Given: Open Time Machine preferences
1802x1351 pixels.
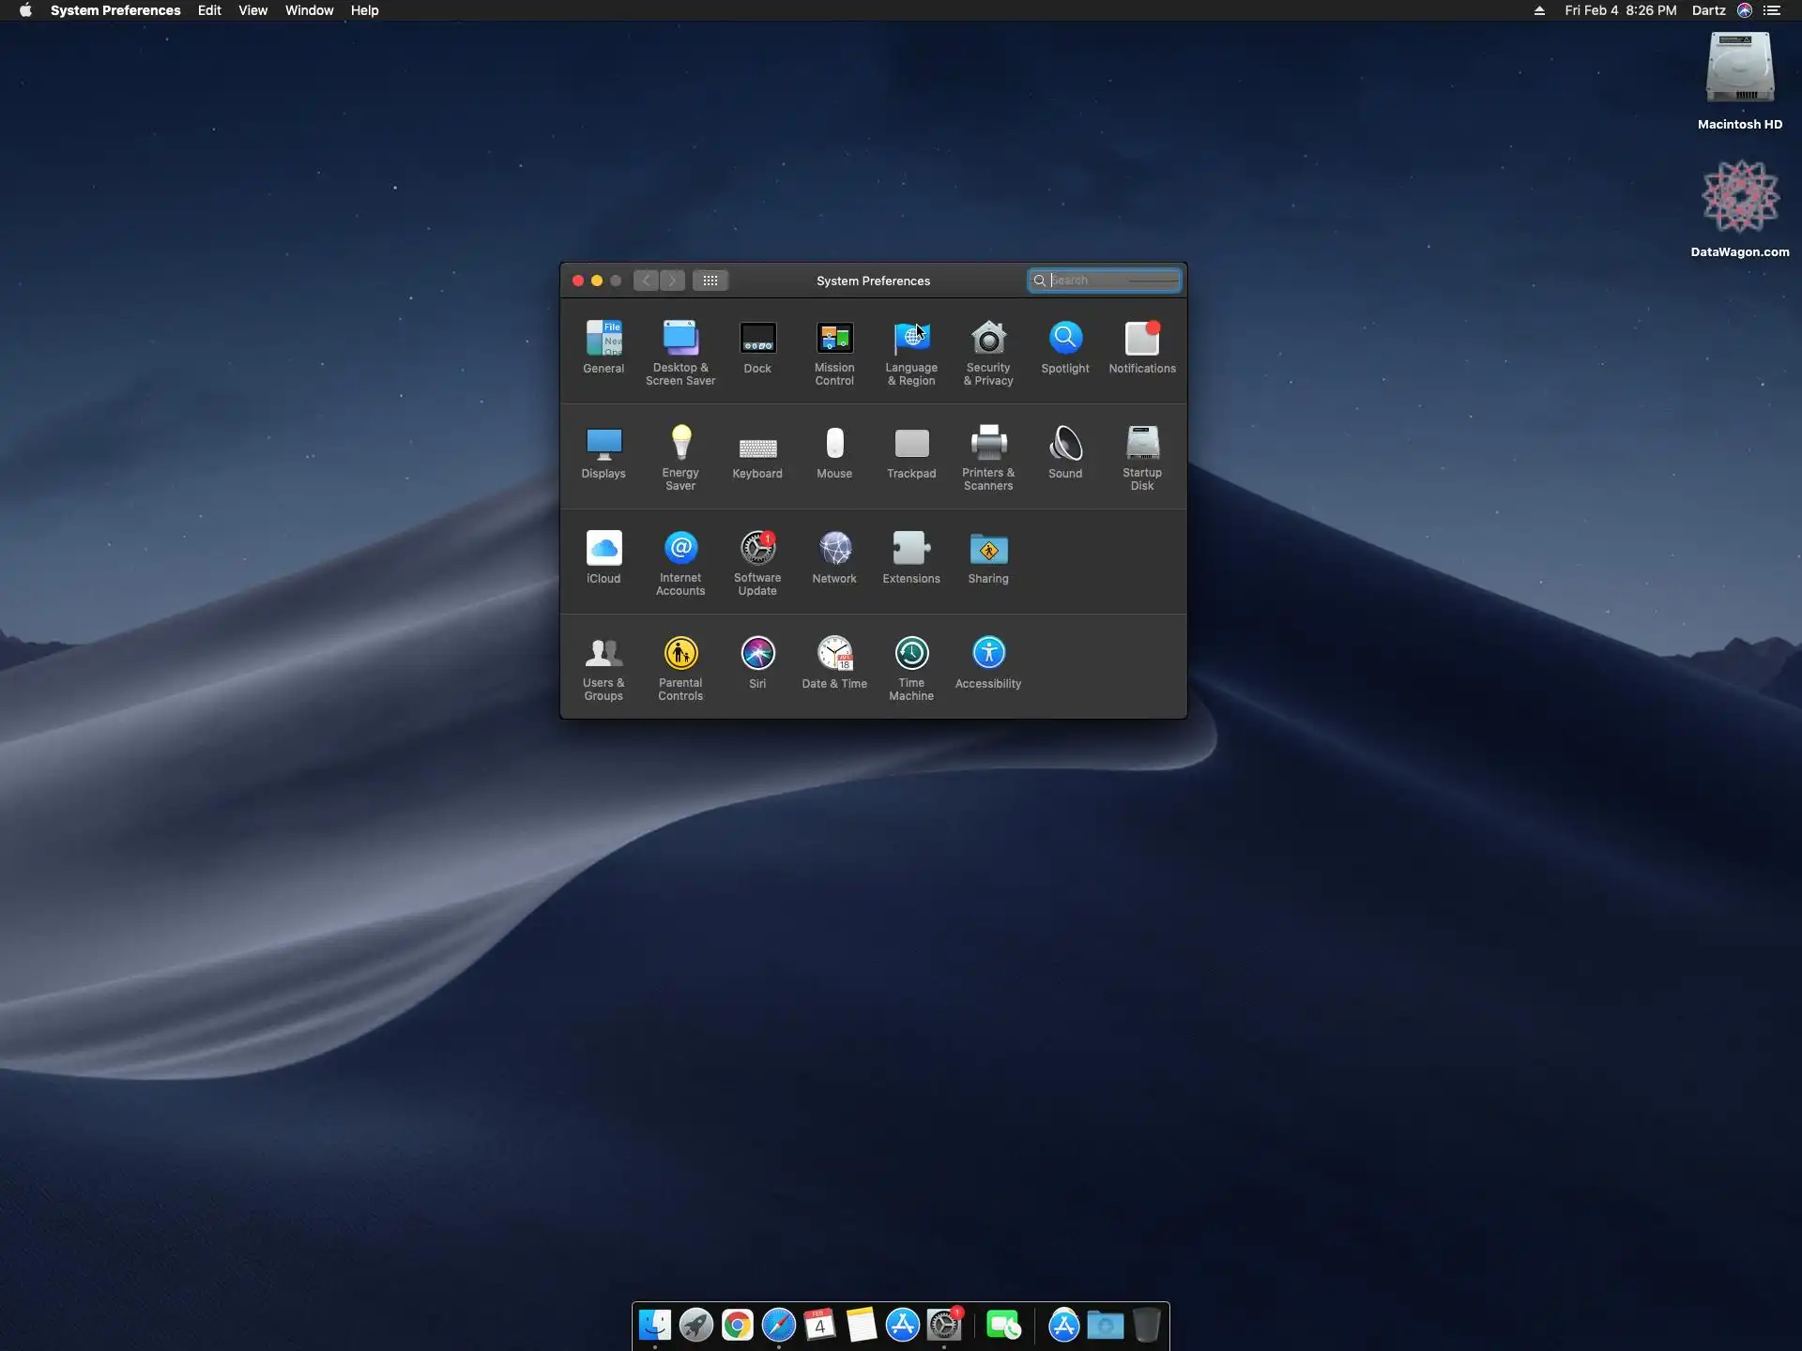Looking at the screenshot, I should pos(911,655).
